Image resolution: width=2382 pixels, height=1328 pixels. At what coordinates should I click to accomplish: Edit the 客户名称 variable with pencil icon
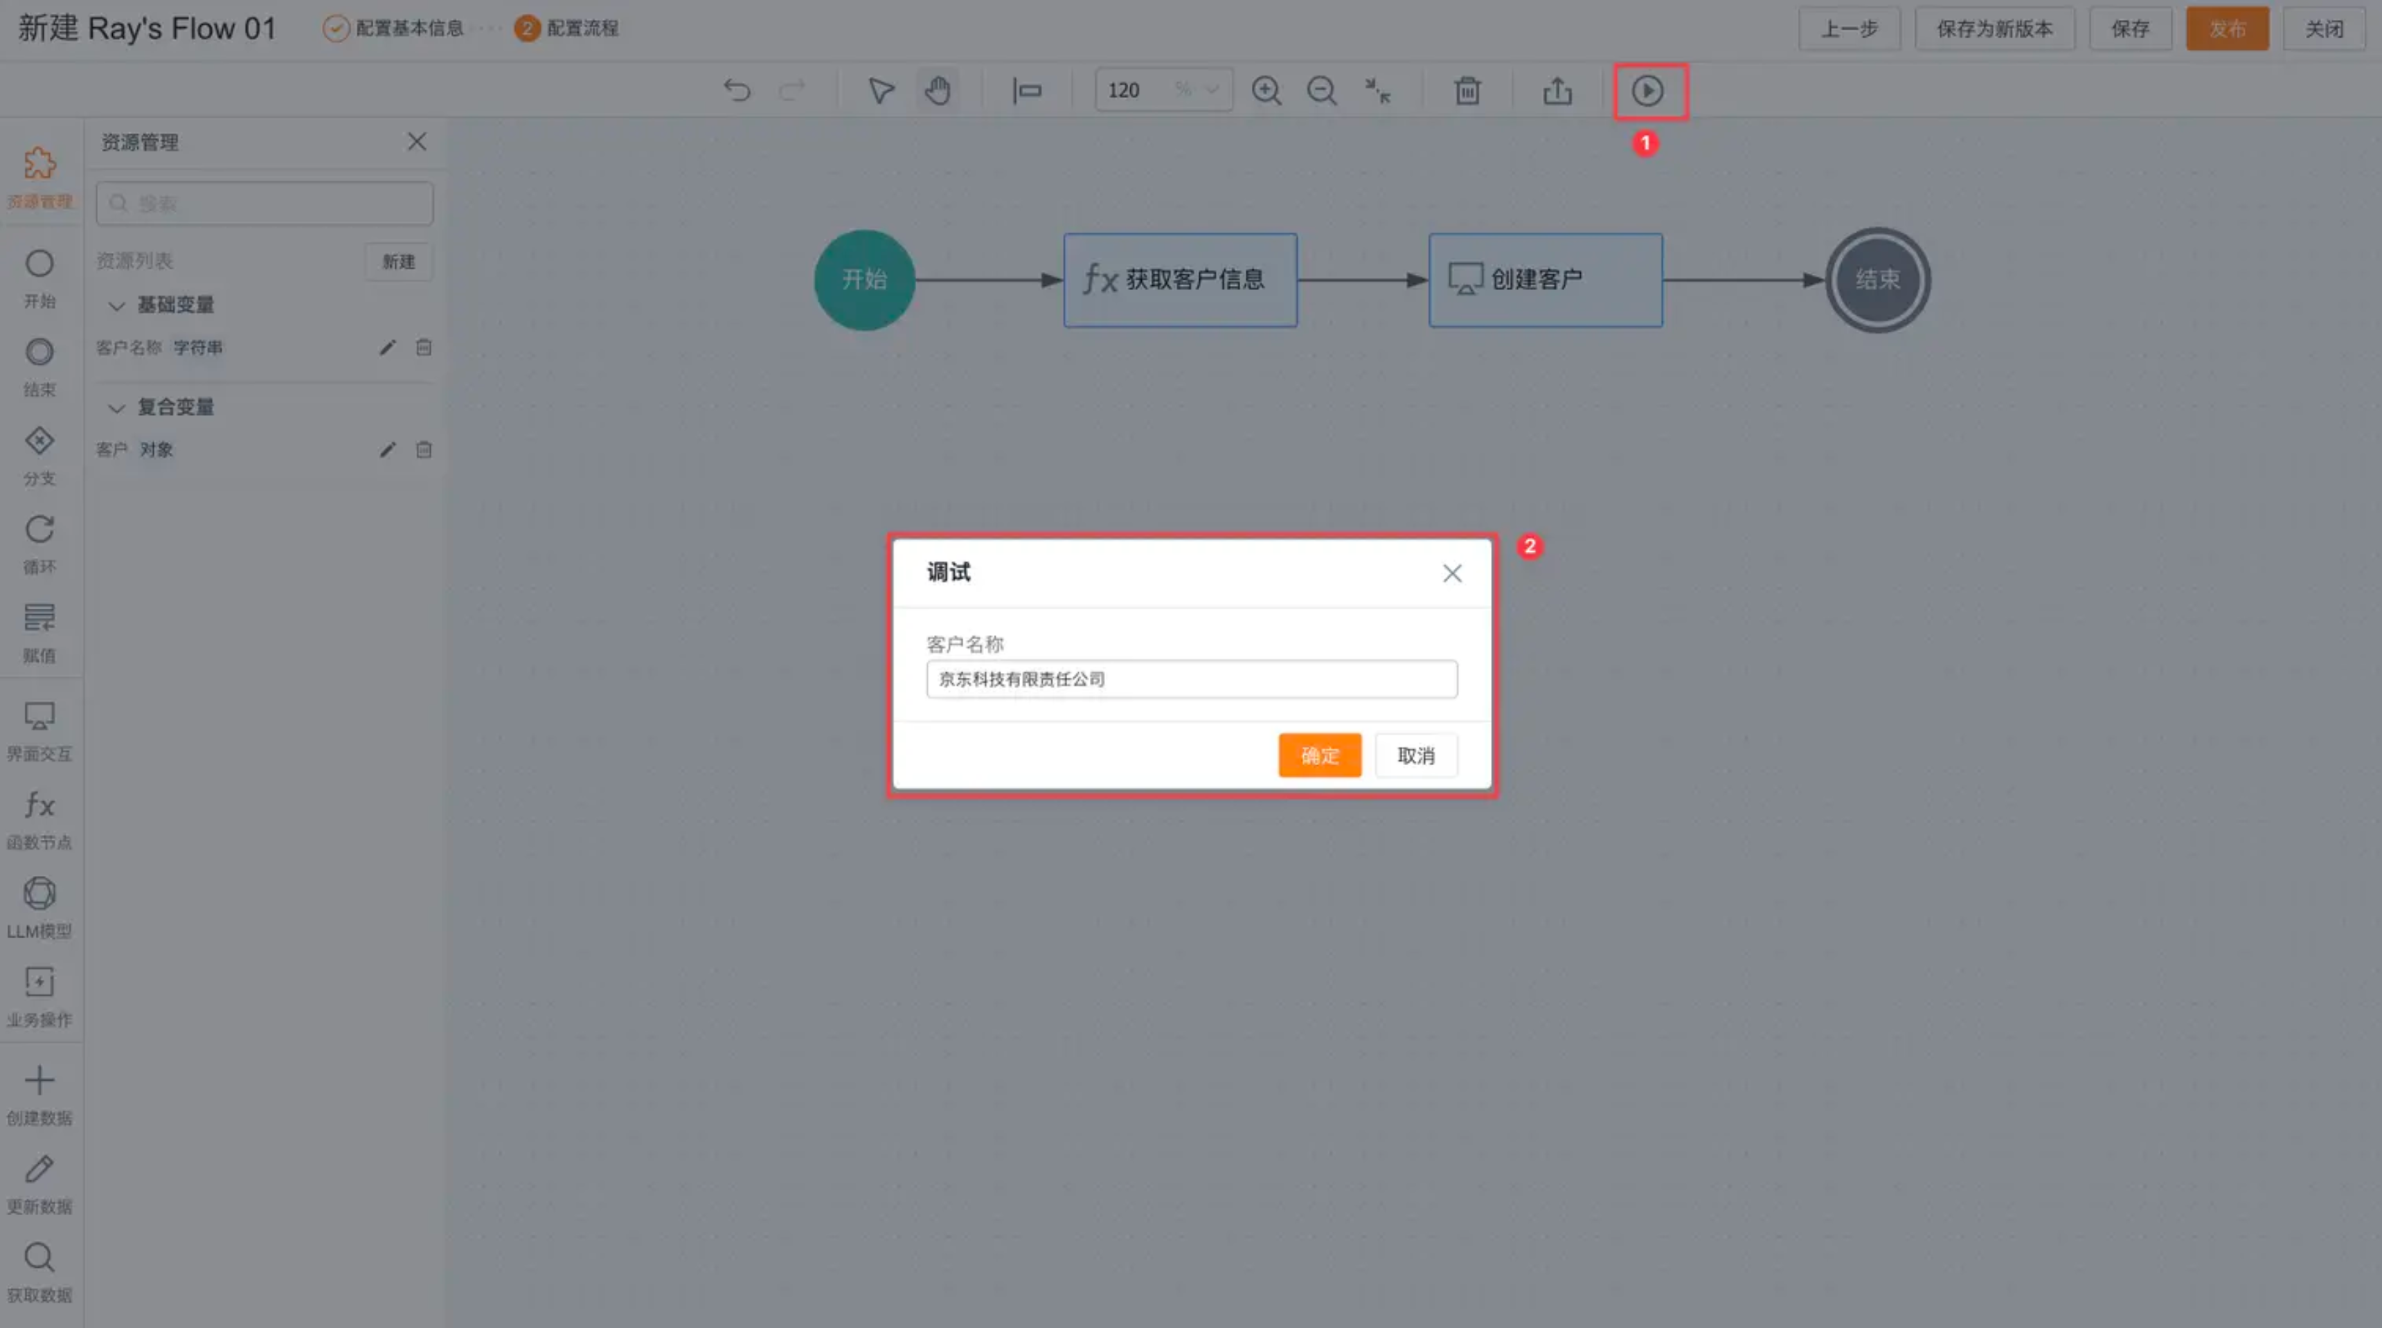pyautogui.click(x=388, y=348)
